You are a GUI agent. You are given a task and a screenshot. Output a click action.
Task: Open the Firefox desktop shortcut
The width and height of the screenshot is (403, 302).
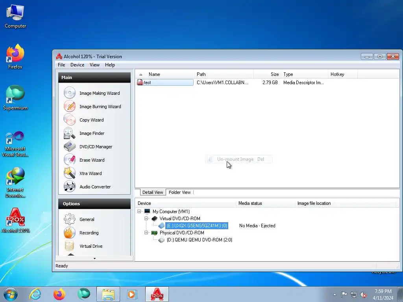tap(15, 57)
